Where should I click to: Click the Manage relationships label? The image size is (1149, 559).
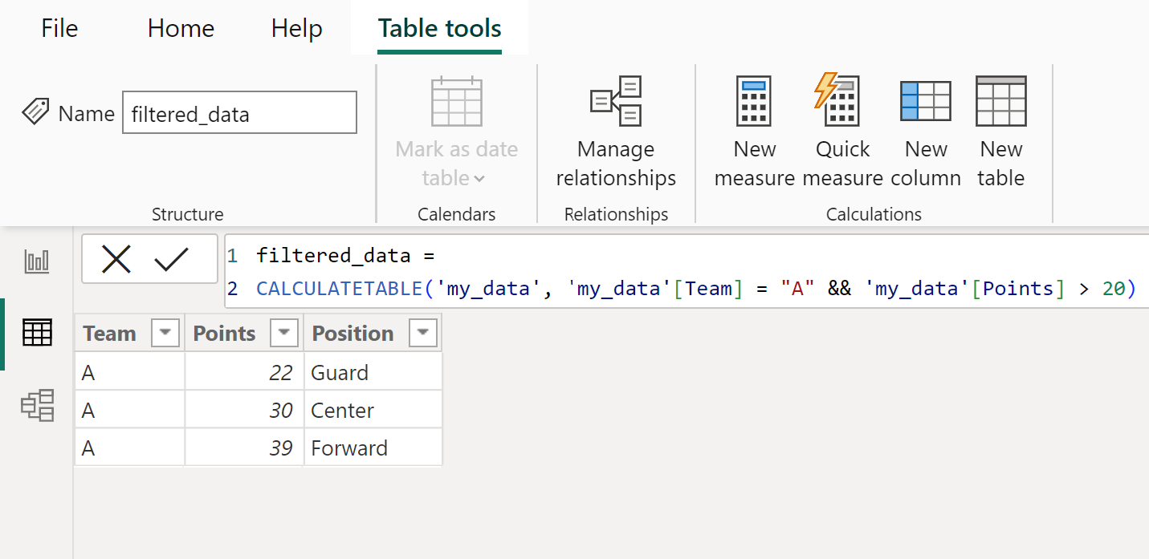[x=616, y=164]
